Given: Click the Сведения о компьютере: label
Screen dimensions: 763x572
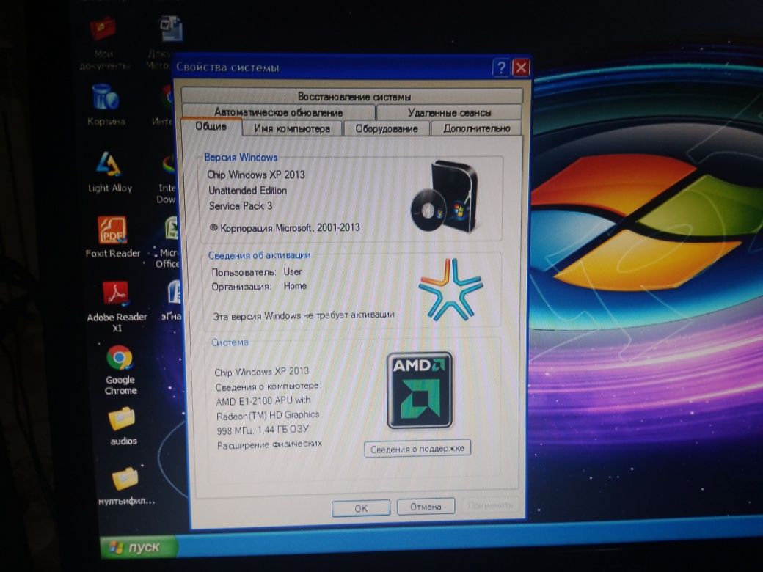Looking at the screenshot, I should 268,386.
